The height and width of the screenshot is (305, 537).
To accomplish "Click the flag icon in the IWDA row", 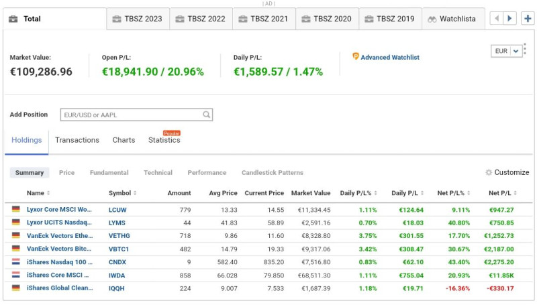I will 15,275.
